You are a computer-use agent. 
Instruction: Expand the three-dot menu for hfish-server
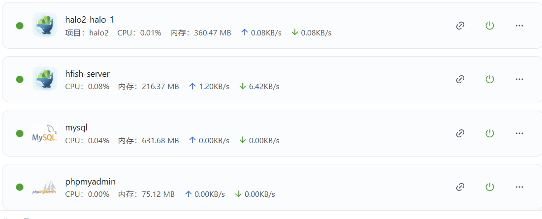(519, 79)
